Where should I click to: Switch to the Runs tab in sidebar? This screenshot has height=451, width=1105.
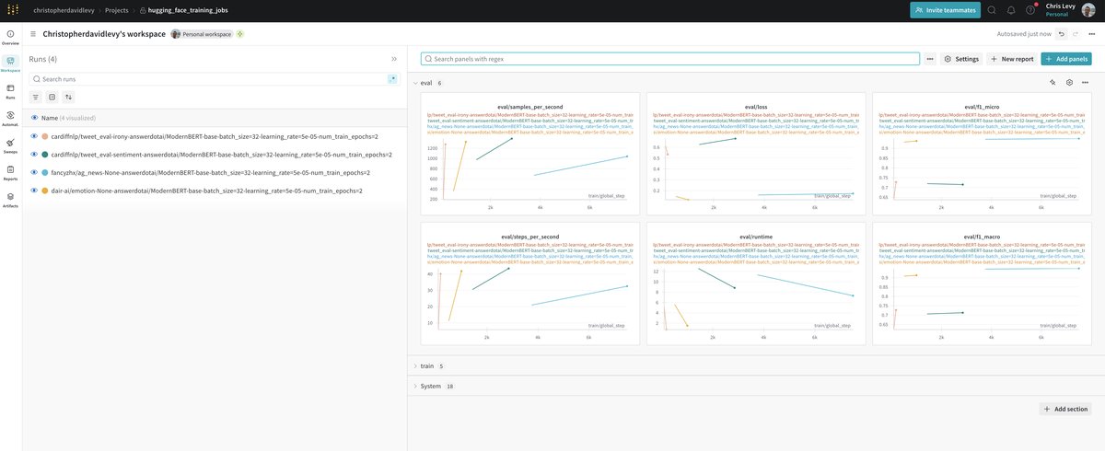coord(10,90)
